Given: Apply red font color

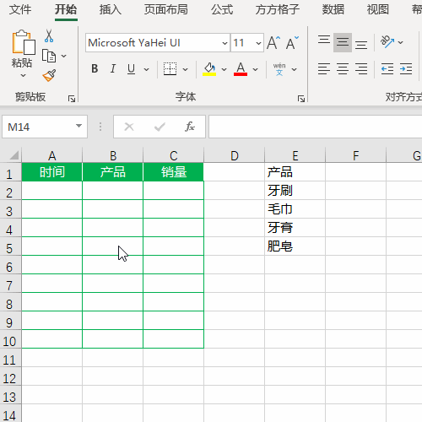Looking at the screenshot, I should 241,69.
